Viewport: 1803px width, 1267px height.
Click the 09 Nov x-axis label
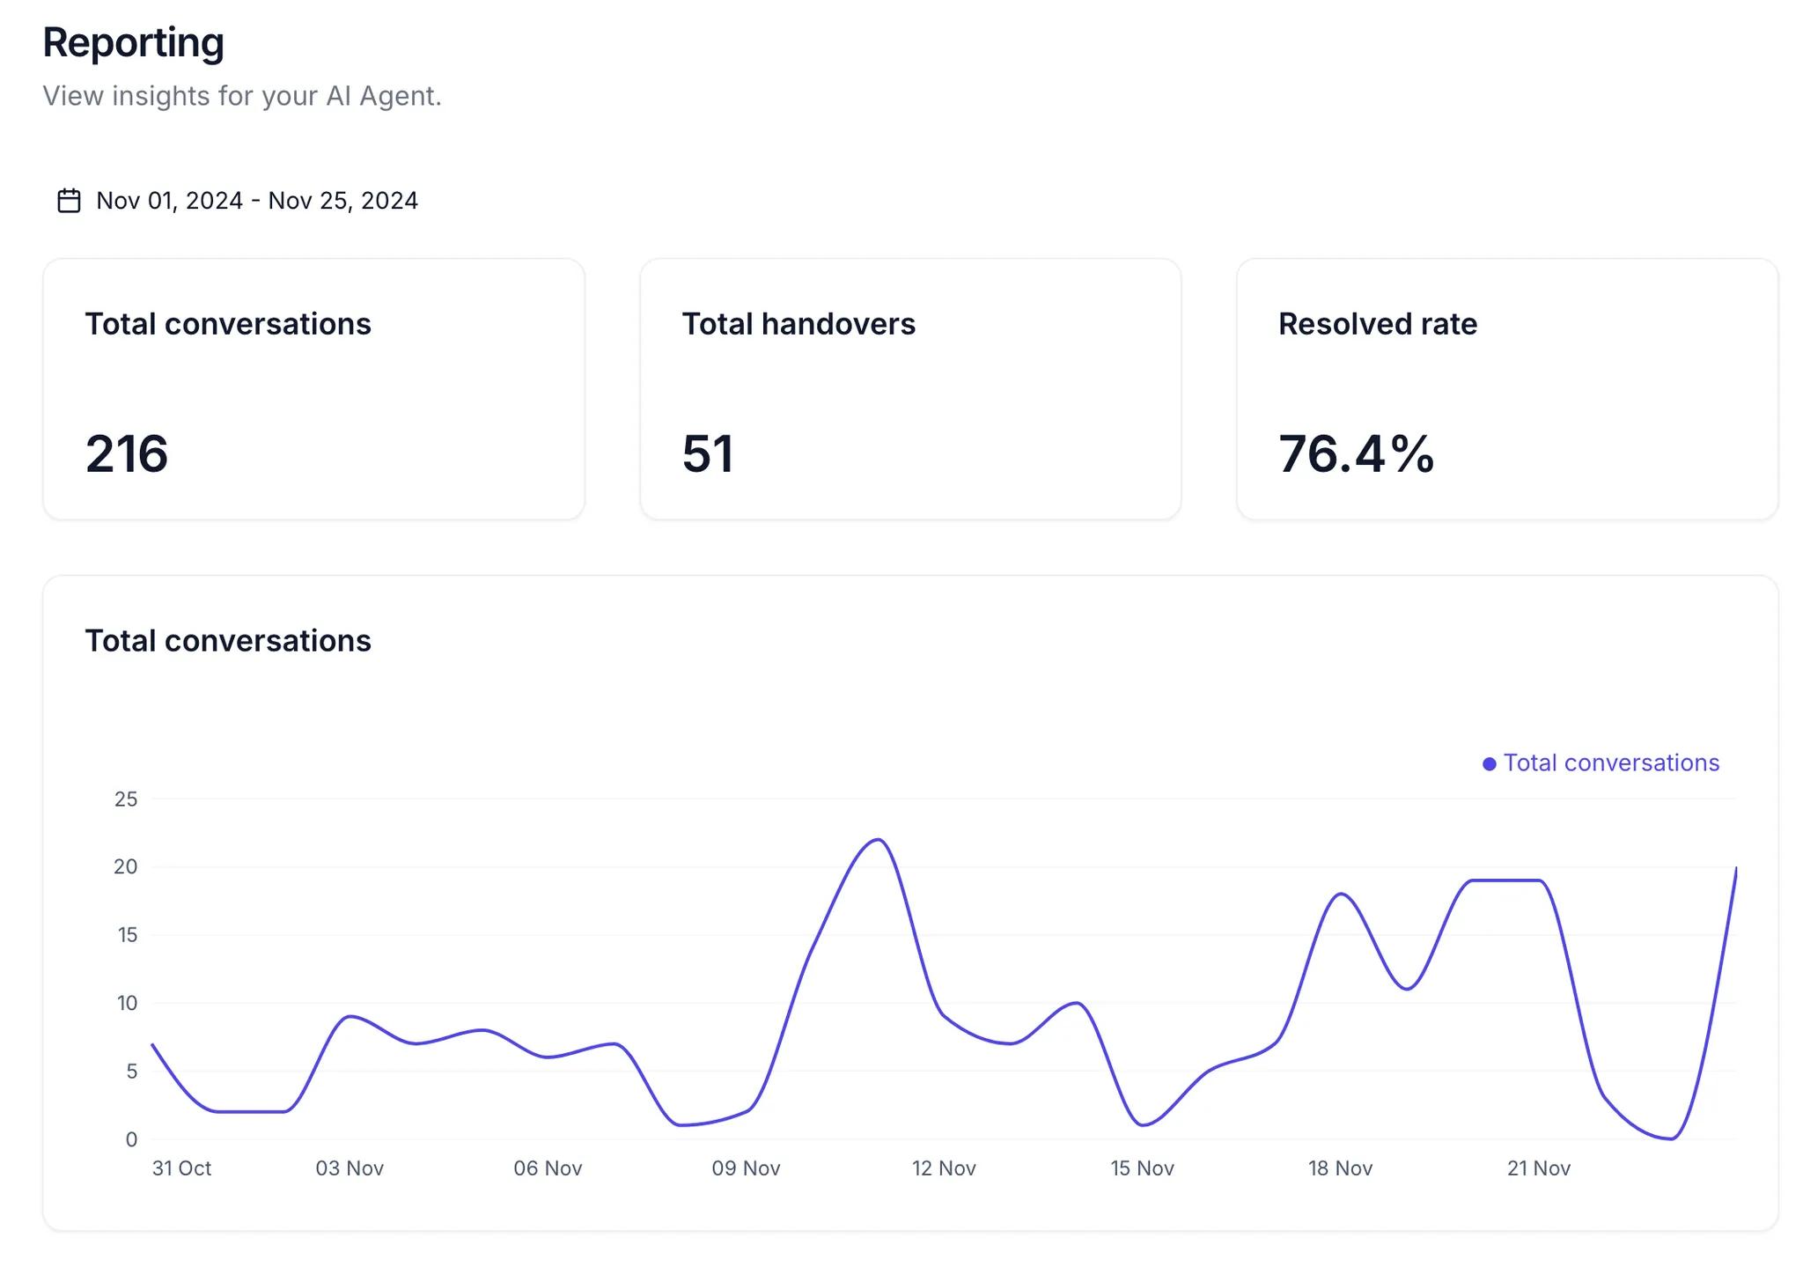pyautogui.click(x=746, y=1168)
